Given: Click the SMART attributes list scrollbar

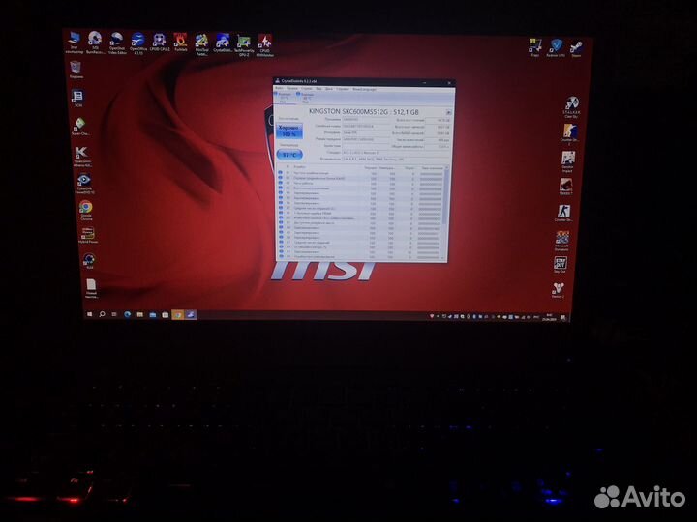Looking at the screenshot, I should pos(445,213).
